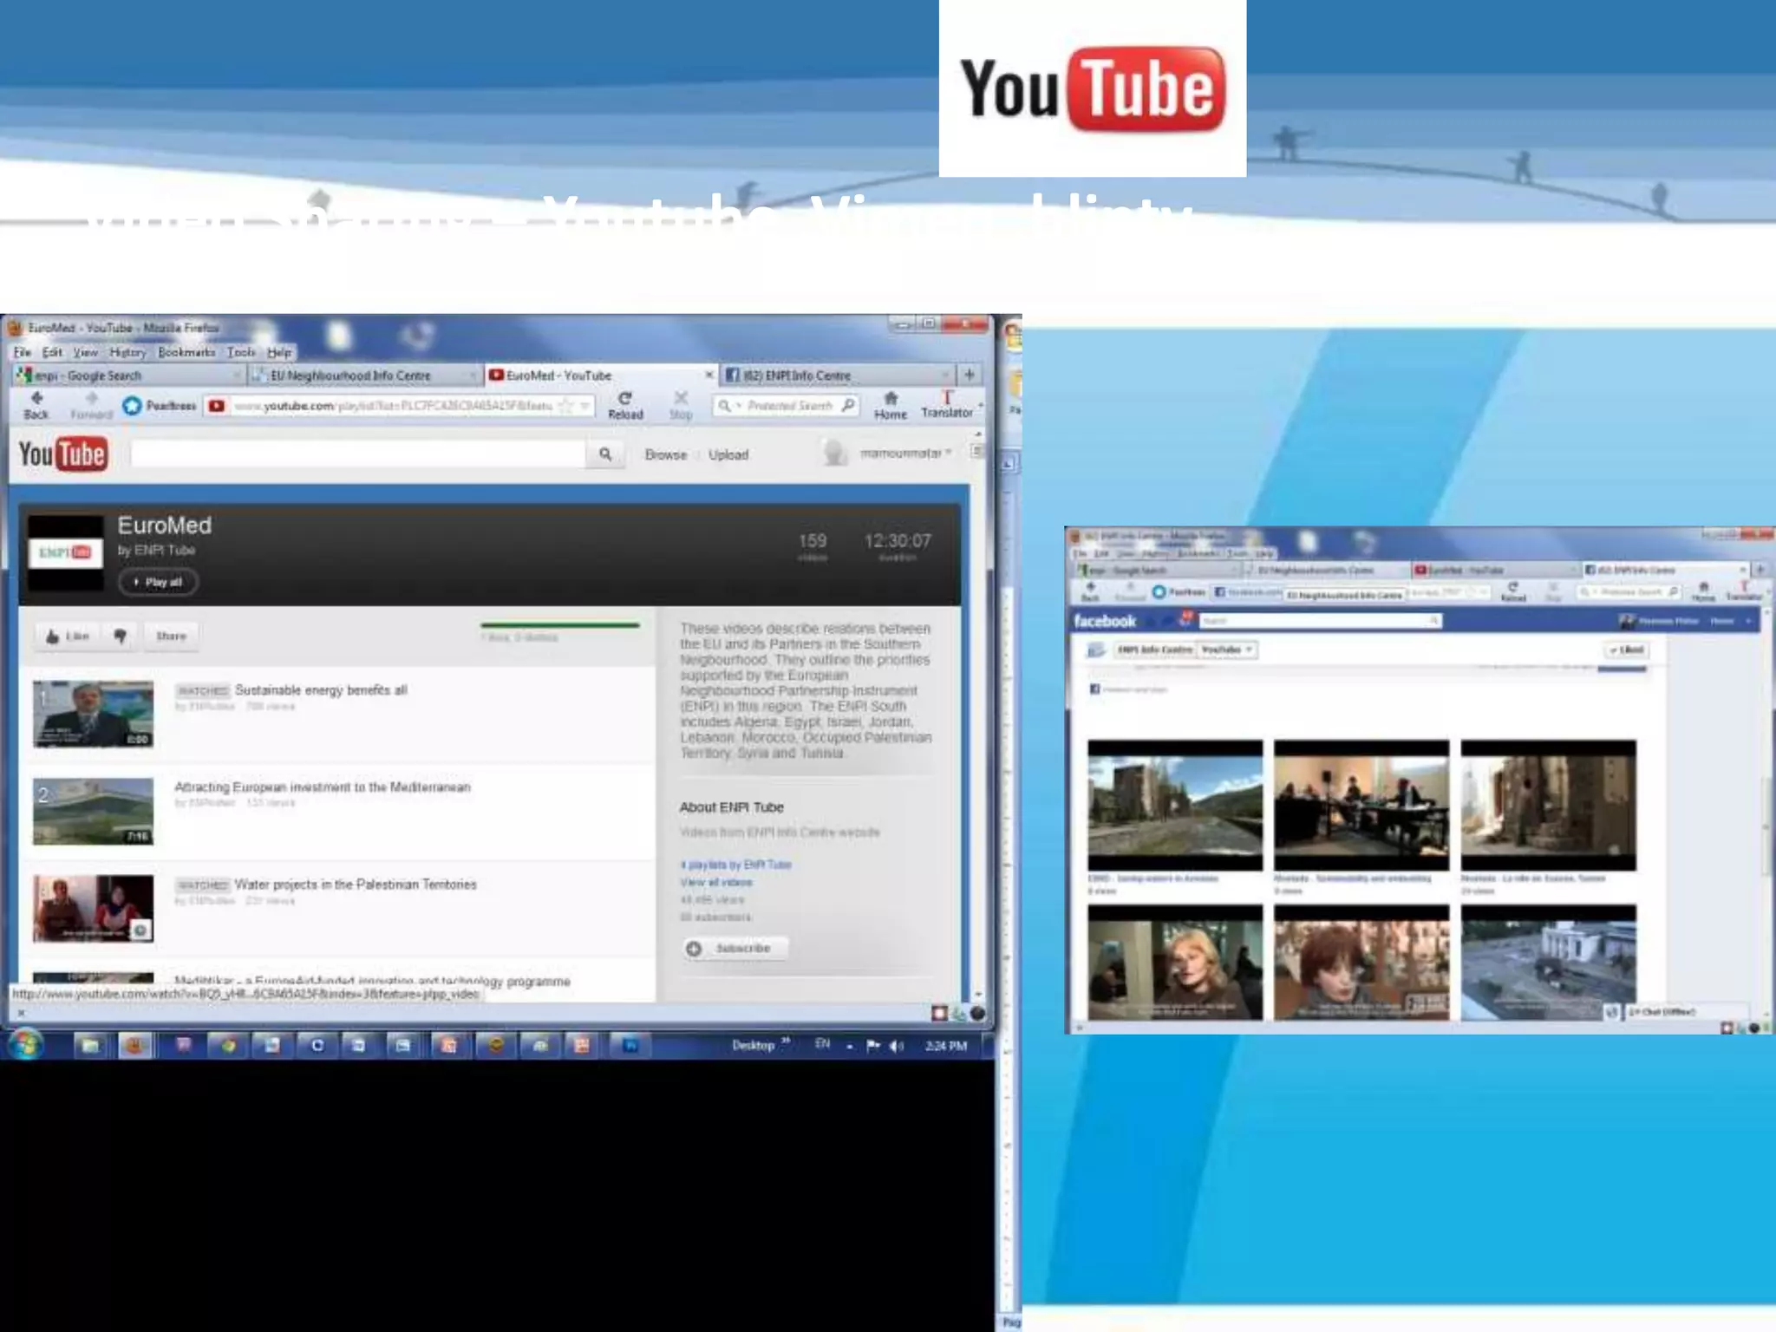This screenshot has height=1332, width=1776.
Task: Click the search go icon in Protected Search box
Action: (848, 405)
